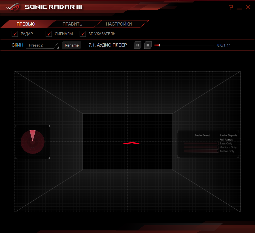255x233 pixels.
Task: Toggle the РАДАР checkbox
Action: click(15, 34)
